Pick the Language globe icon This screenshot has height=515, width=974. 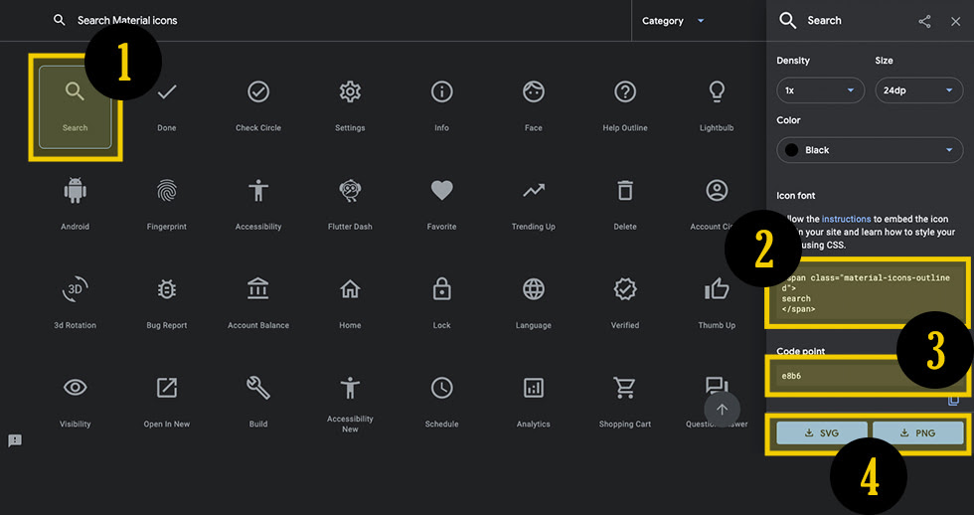(x=534, y=289)
